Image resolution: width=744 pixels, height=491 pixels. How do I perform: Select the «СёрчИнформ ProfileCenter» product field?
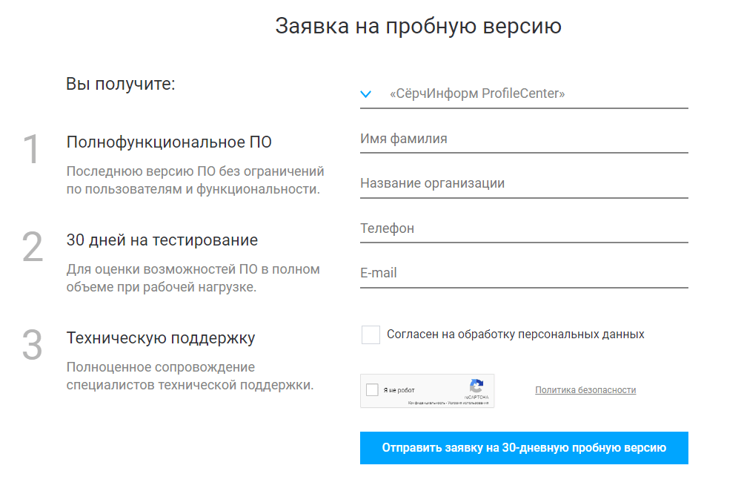tap(524, 94)
